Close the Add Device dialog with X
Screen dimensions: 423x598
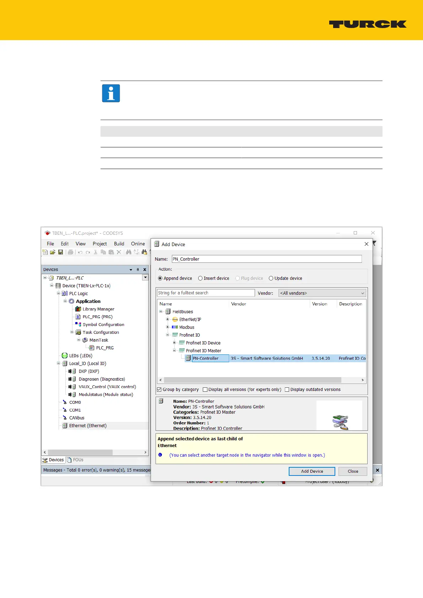(x=367, y=244)
